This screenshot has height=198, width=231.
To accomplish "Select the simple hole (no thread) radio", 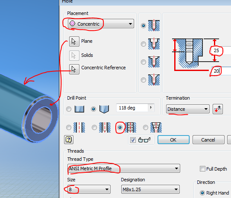I will (x=69, y=127).
